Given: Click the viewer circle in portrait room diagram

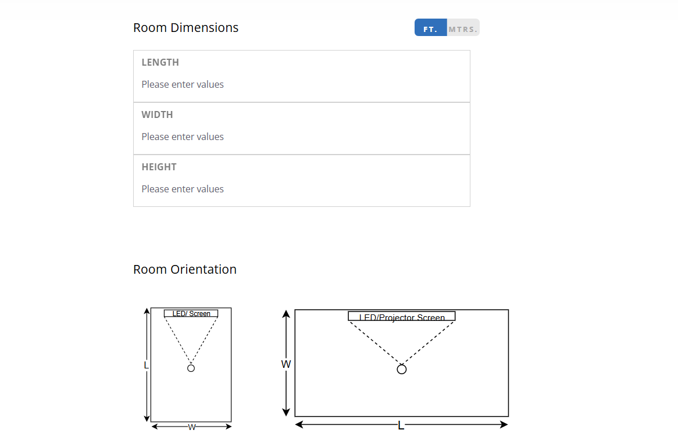Looking at the screenshot, I should point(191,368).
